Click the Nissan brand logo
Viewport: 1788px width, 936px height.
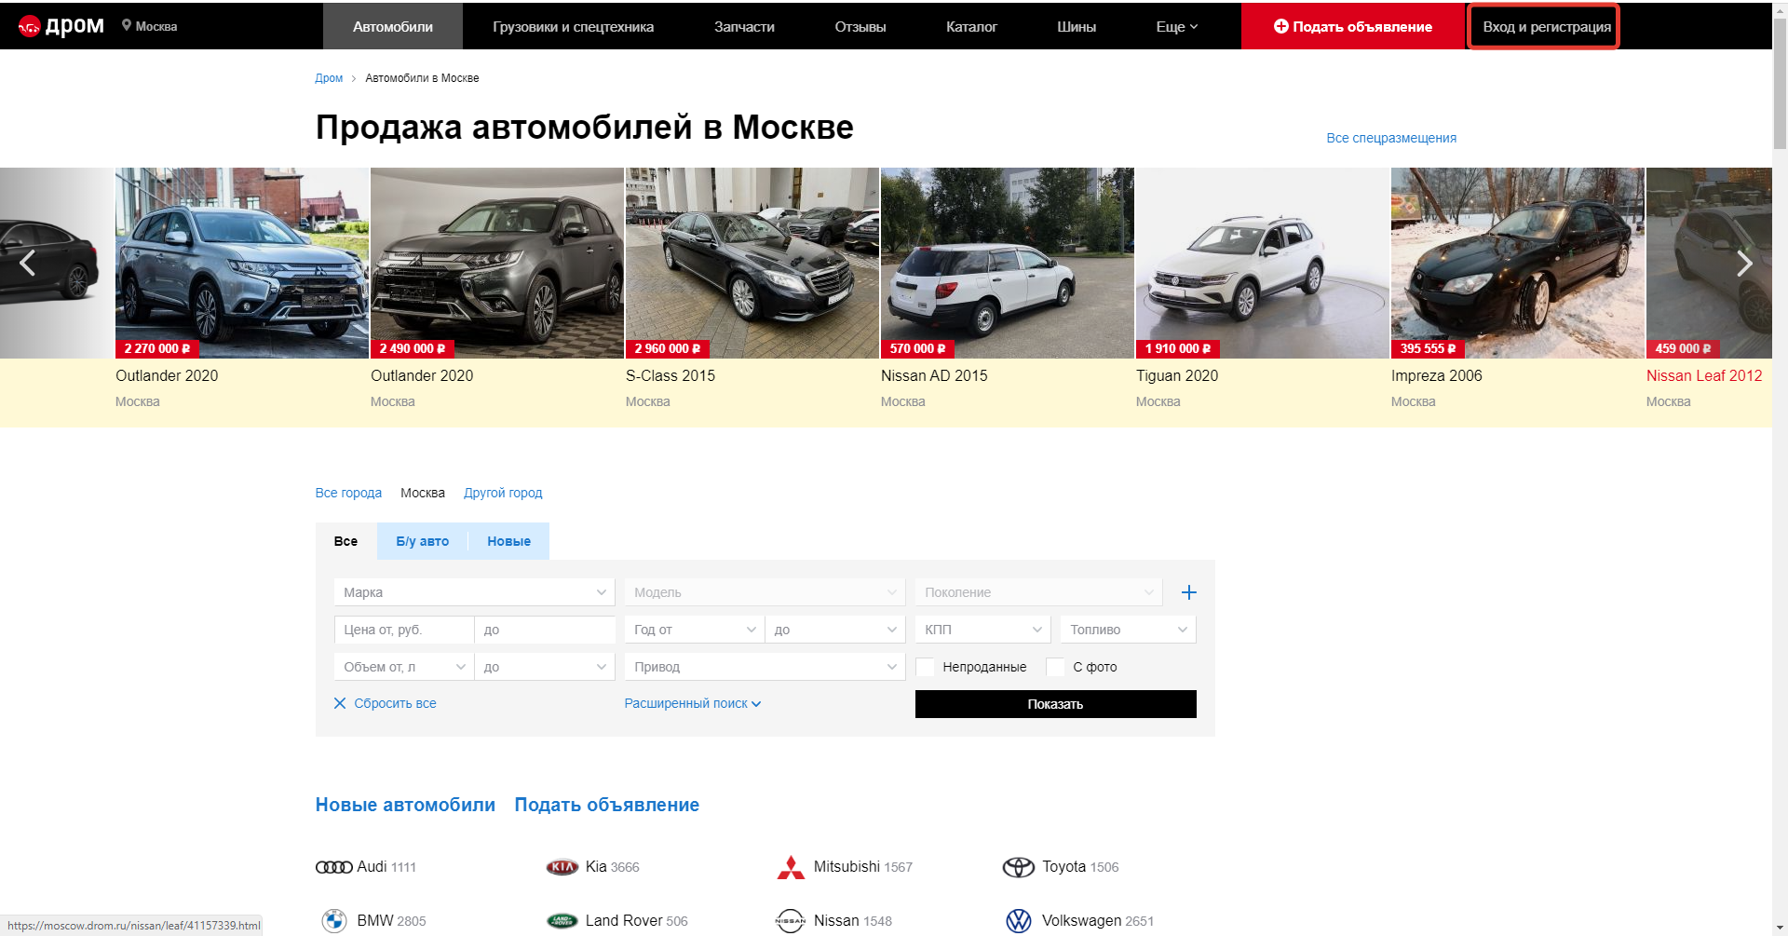click(791, 921)
